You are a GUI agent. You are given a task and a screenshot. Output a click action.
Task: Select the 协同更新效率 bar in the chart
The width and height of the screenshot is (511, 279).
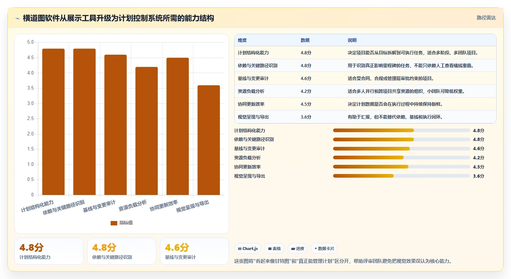[x=178, y=126]
